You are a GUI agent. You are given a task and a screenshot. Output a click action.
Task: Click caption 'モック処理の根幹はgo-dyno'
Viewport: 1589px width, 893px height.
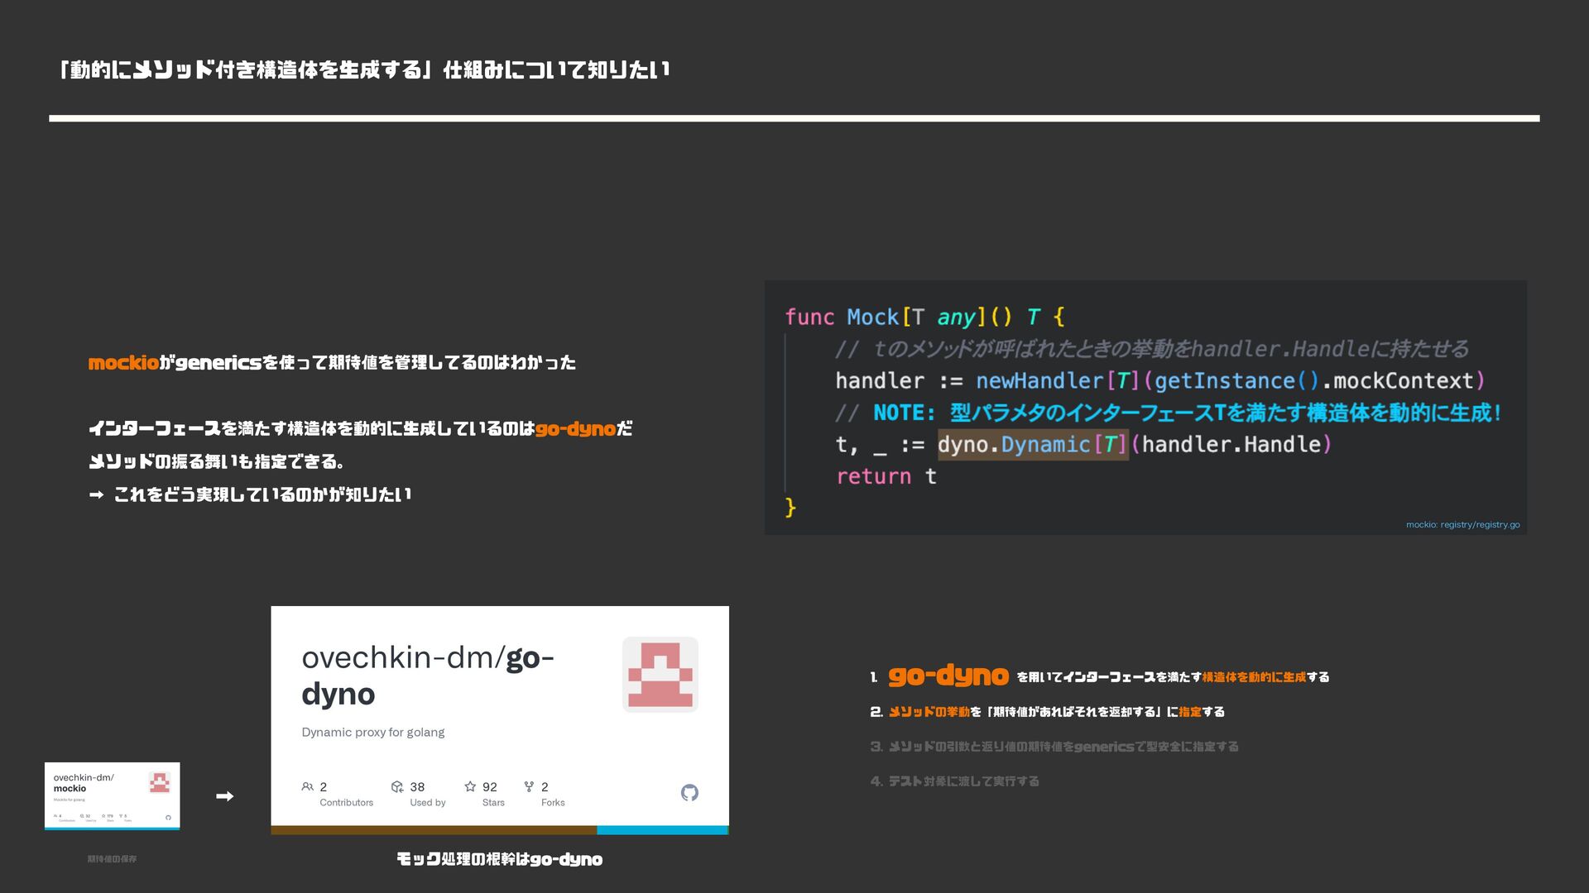pyautogui.click(x=499, y=859)
